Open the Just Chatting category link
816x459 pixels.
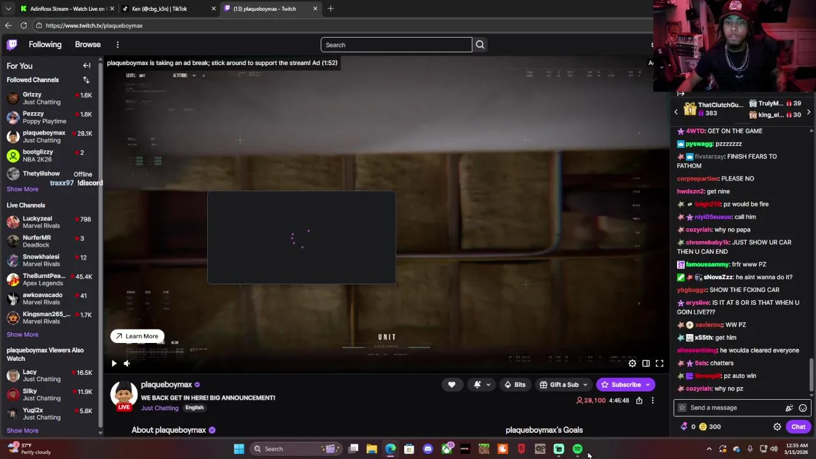pos(159,408)
